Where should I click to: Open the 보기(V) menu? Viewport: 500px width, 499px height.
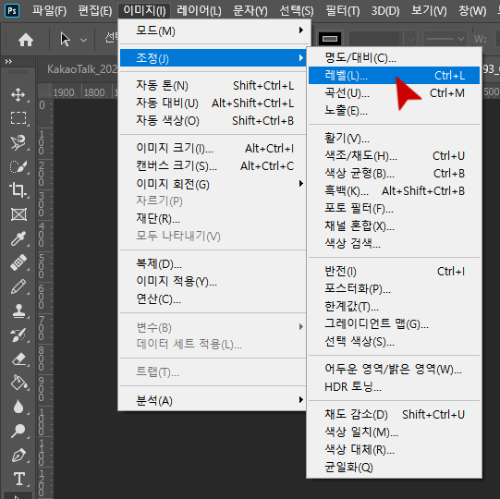[429, 11]
